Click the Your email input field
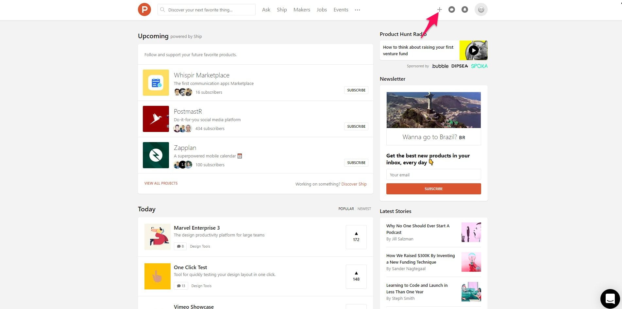Screen dimensions: 622x309 (433, 174)
